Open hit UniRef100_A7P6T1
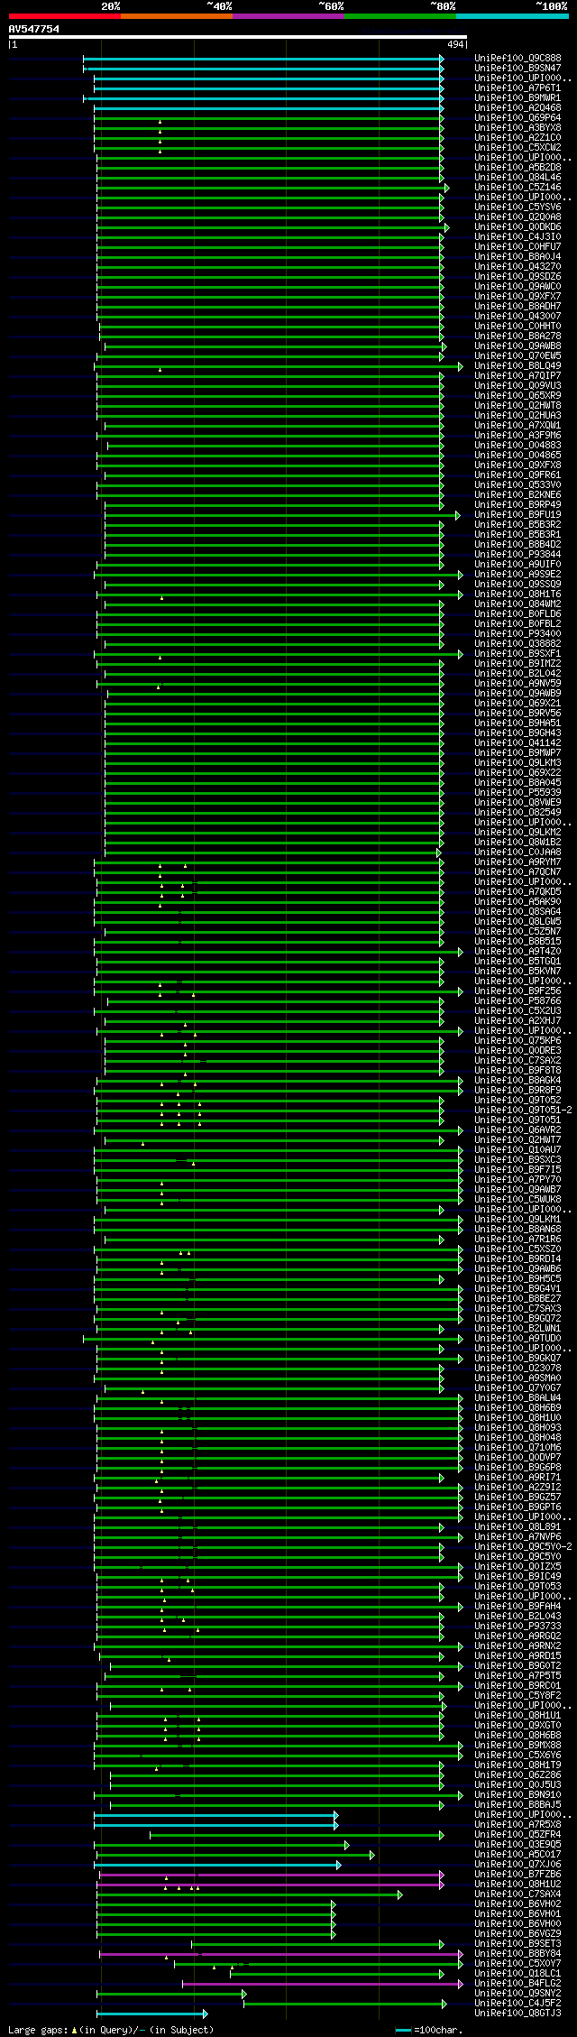The width and height of the screenshot is (577, 2037). tap(517, 88)
